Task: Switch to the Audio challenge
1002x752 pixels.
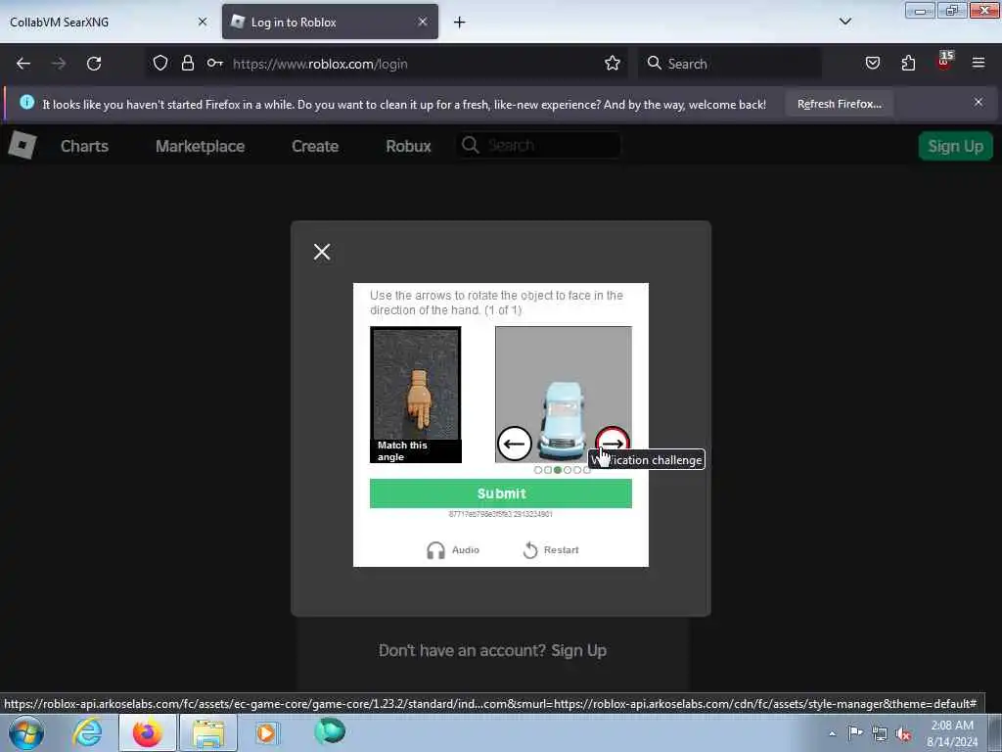Action: coord(453,550)
